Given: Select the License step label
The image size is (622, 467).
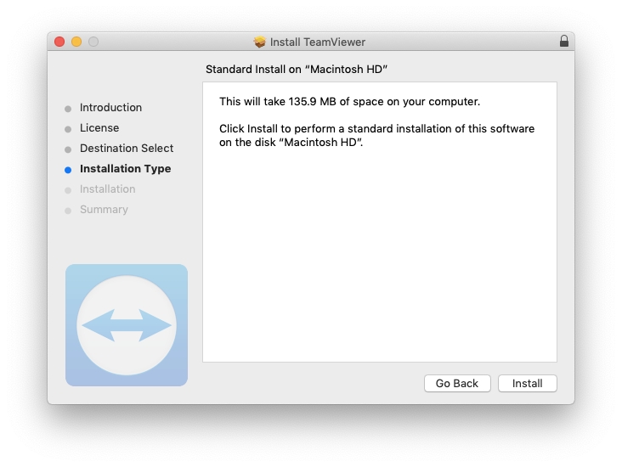Looking at the screenshot, I should pos(99,128).
